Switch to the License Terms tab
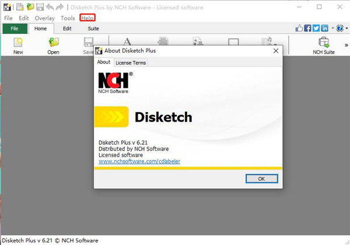Image resolution: width=350 pixels, height=245 pixels. pos(131,63)
